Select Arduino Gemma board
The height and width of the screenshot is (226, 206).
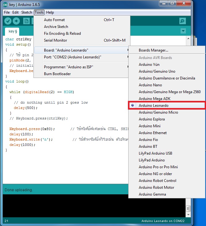pos(167,194)
